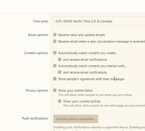Click the Show people's signatures label text

(x=91, y=79)
